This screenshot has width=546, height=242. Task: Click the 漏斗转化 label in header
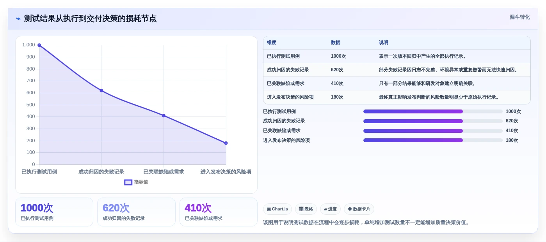[519, 17]
